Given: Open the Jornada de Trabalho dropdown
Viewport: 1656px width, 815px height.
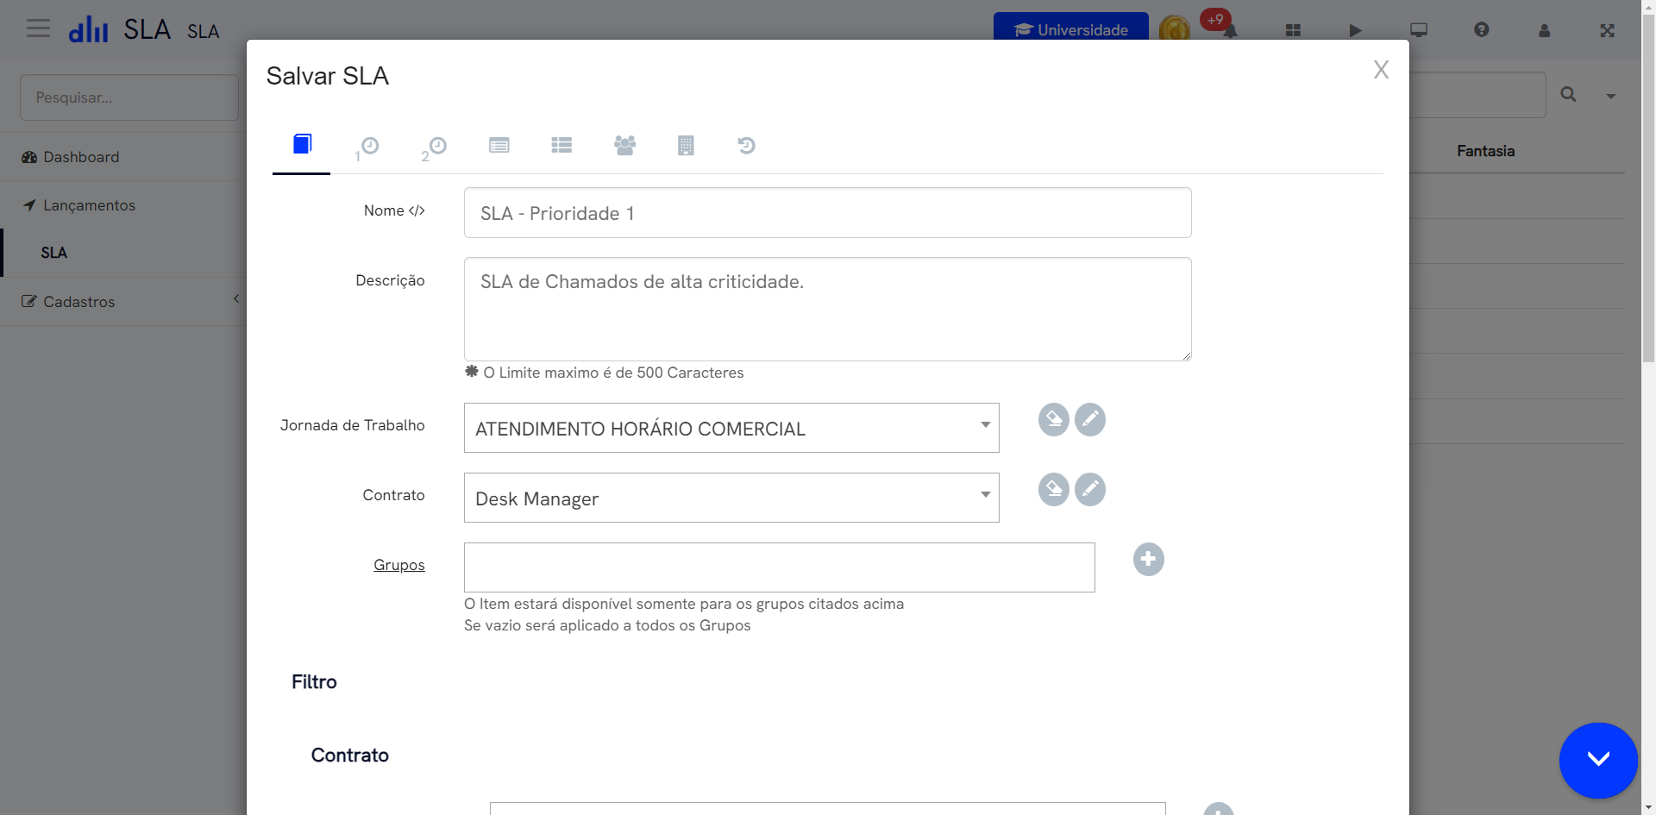Looking at the screenshot, I should (x=731, y=428).
